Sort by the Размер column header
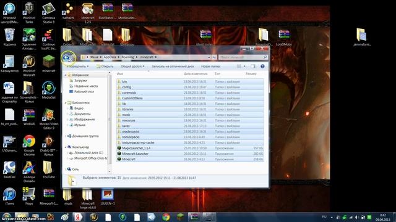Viewport: 396px width, 222px height. coord(251,74)
